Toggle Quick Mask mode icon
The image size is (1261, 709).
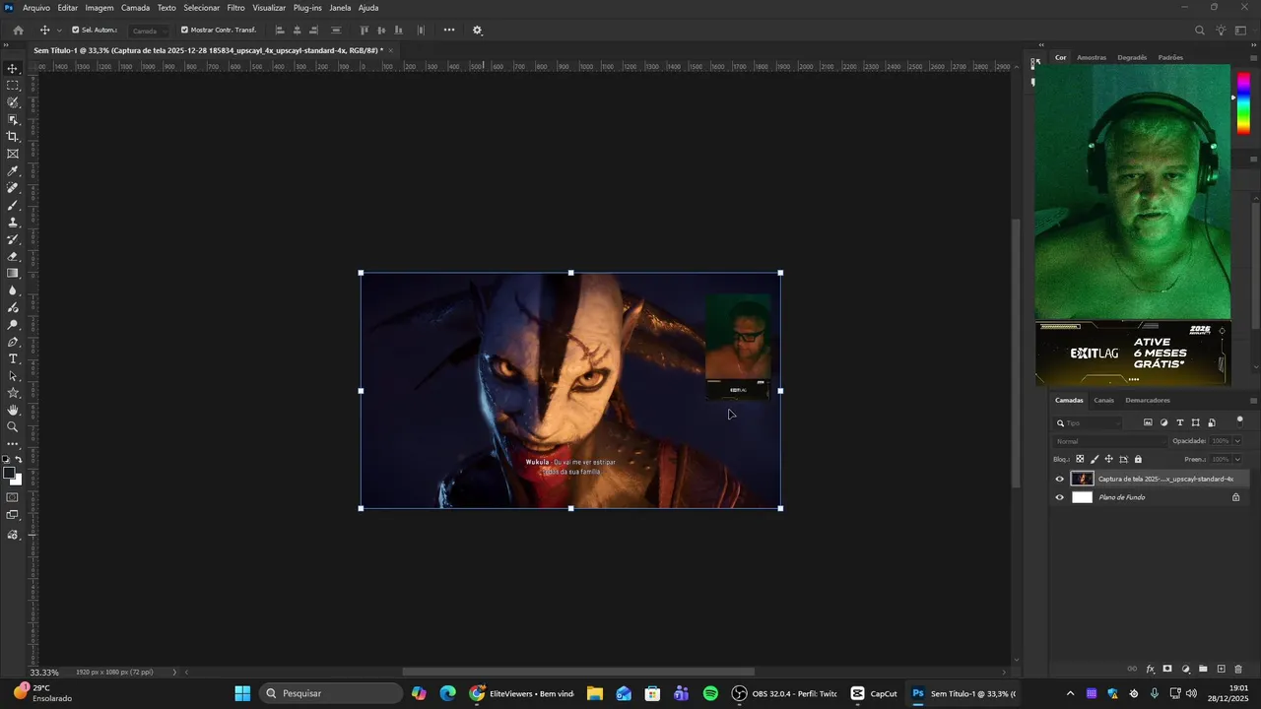tap(13, 497)
